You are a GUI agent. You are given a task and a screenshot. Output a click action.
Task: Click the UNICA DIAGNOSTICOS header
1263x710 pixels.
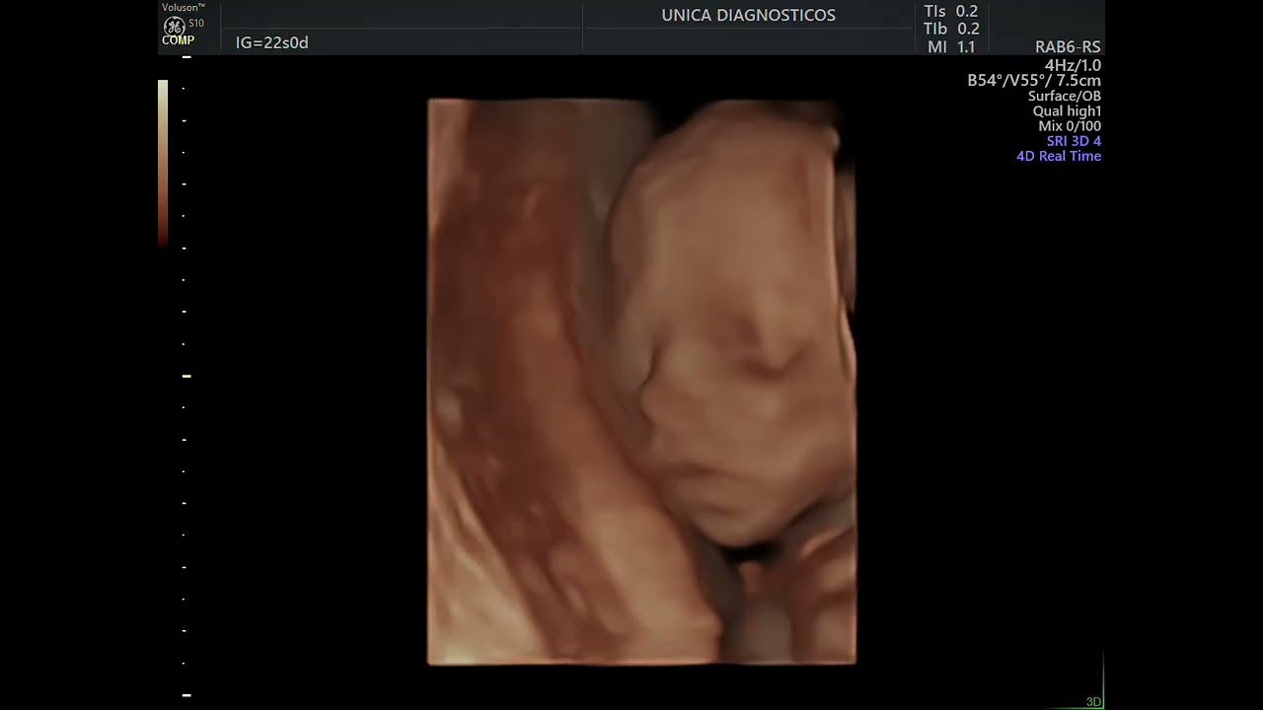748,16
